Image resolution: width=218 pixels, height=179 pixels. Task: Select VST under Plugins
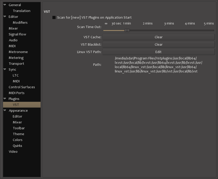22,105
